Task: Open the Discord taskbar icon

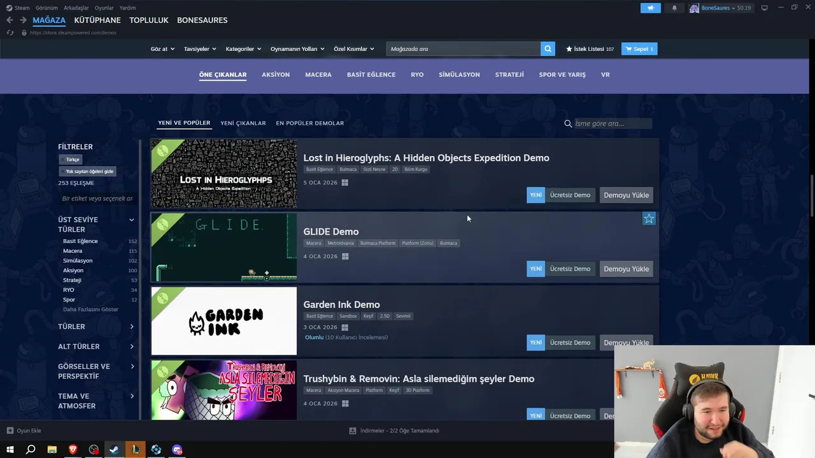Action: click(x=177, y=450)
